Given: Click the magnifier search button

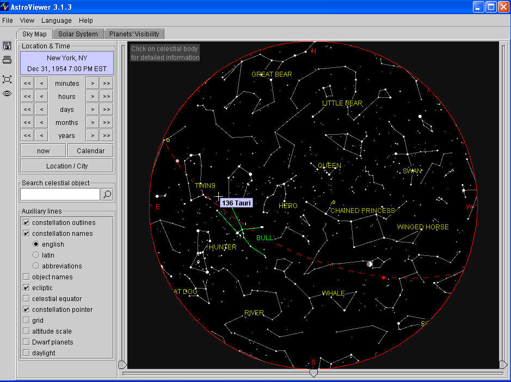Looking at the screenshot, I should [107, 195].
